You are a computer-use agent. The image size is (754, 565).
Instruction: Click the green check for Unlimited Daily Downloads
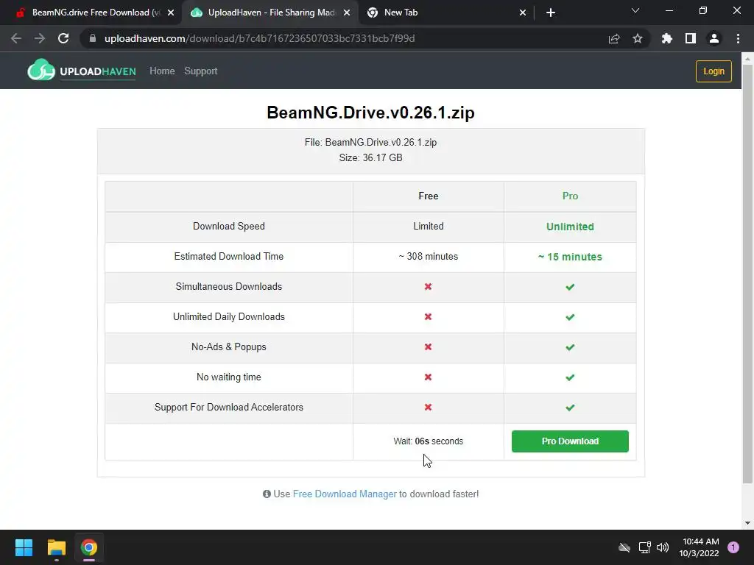point(570,317)
